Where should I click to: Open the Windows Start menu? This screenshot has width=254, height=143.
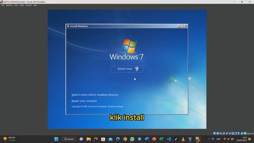click(x=56, y=139)
